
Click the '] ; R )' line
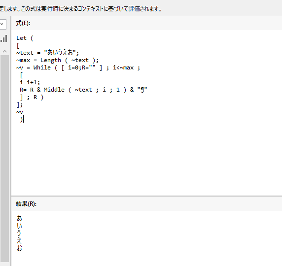coord(32,98)
